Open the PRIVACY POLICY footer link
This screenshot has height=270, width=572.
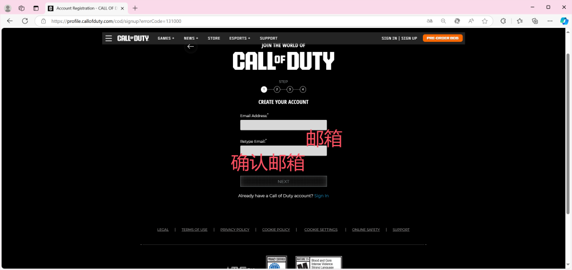pyautogui.click(x=235, y=229)
